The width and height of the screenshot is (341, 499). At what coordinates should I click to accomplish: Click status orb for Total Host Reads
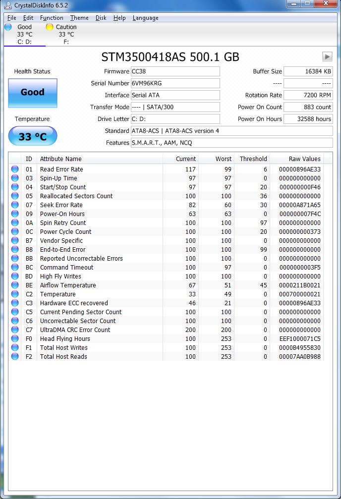15,356
